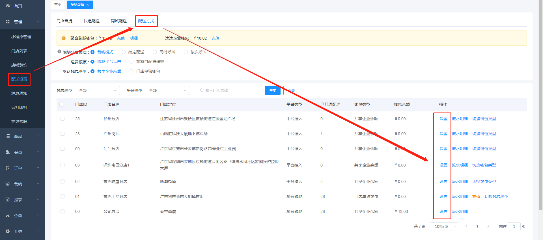Tick the checkbox for store 徐州分店
Screen dimensions: 543x240
point(63,119)
